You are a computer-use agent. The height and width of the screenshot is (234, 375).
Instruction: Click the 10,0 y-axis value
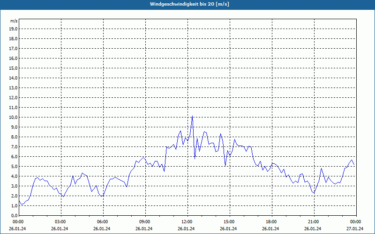click(14, 117)
